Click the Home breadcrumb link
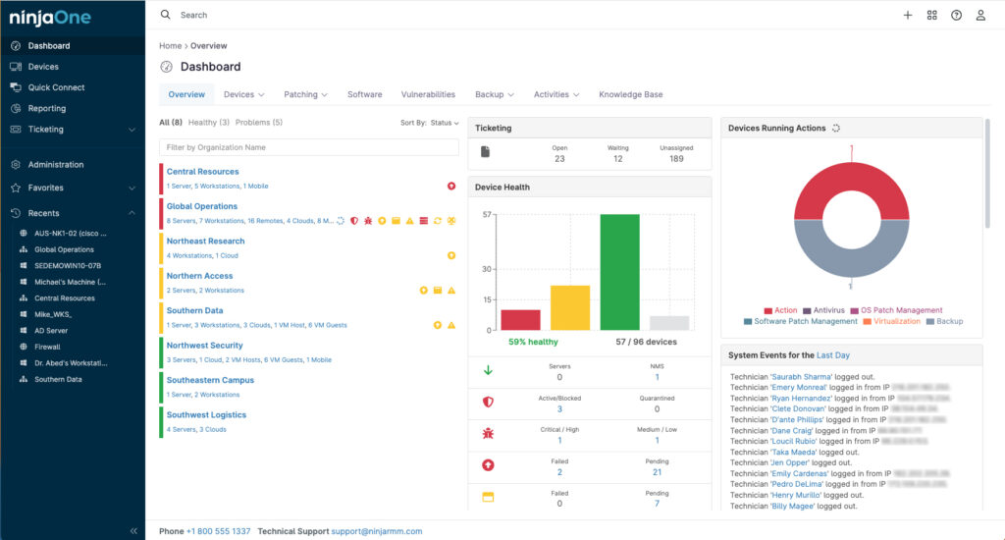 (x=170, y=46)
